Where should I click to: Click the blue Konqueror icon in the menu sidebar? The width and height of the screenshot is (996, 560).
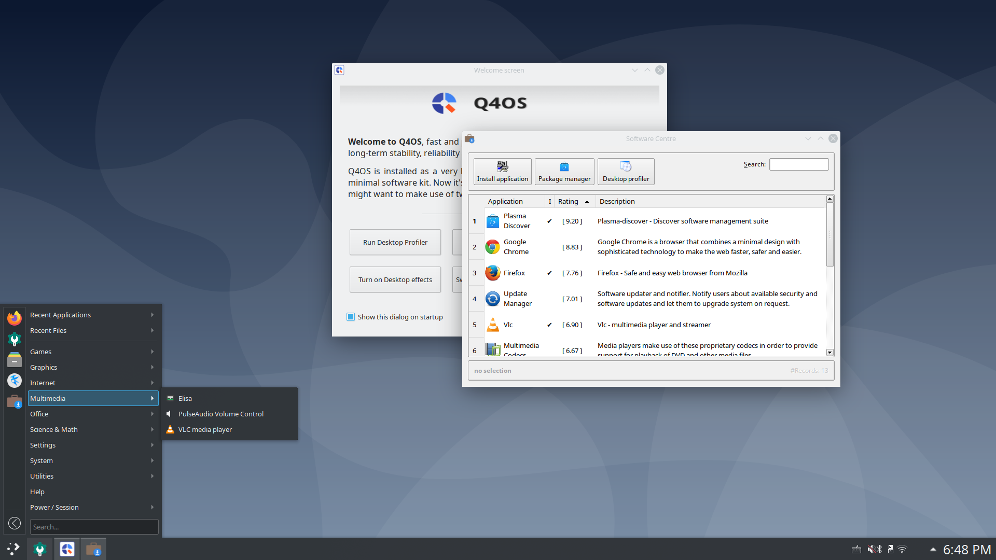pos(15,381)
